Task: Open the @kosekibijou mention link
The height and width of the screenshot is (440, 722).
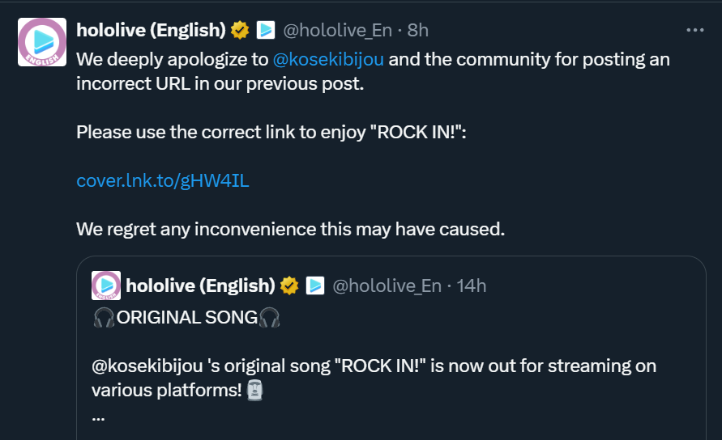Action: 328,60
